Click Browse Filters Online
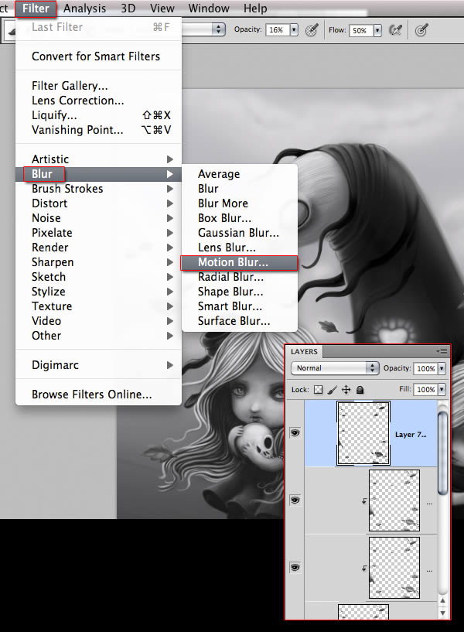The width and height of the screenshot is (464, 632). [98, 395]
